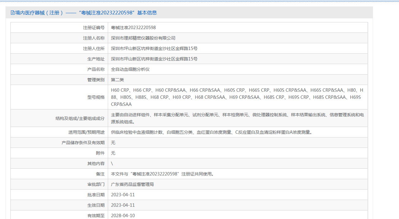399x219 pixels.
Task: Click the document icon beside the page title
Action: [13, 13]
